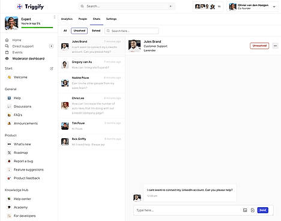This screenshot has height=221, width=281.
Task: Open Tim Pouw conversation
Action: click(x=92, y=126)
